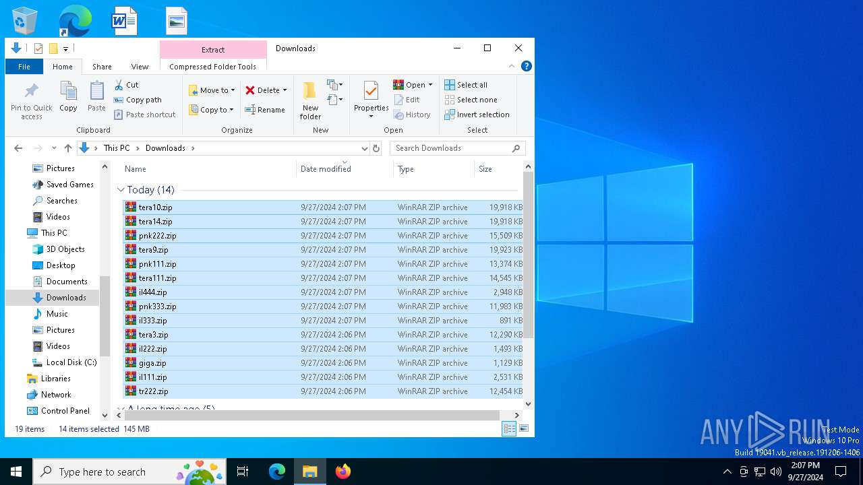Sort by the Name column

tap(209, 169)
